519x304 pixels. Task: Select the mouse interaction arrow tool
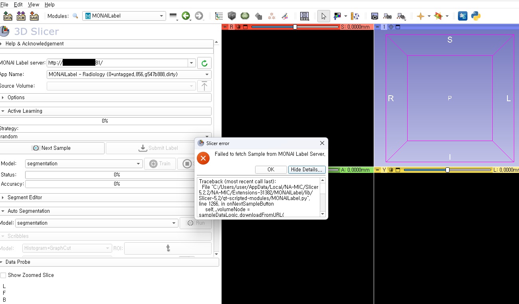(323, 16)
